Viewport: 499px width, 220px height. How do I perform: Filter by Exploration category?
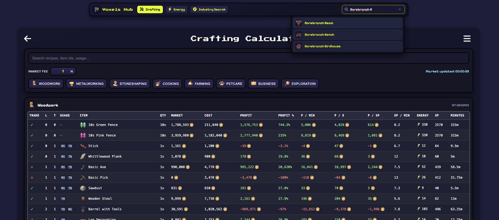(x=300, y=83)
